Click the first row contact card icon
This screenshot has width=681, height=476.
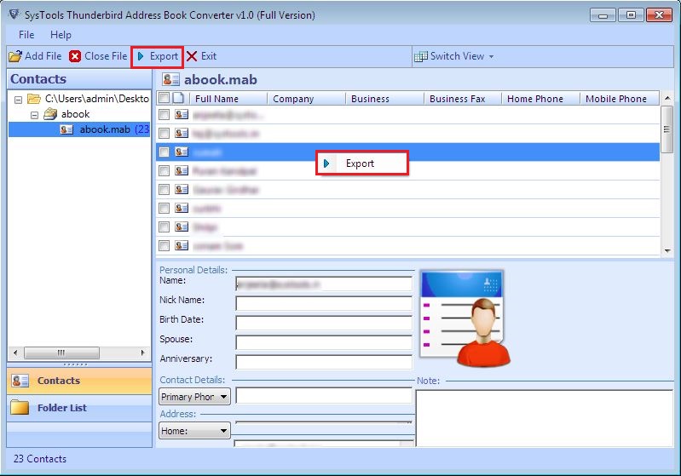tap(182, 115)
